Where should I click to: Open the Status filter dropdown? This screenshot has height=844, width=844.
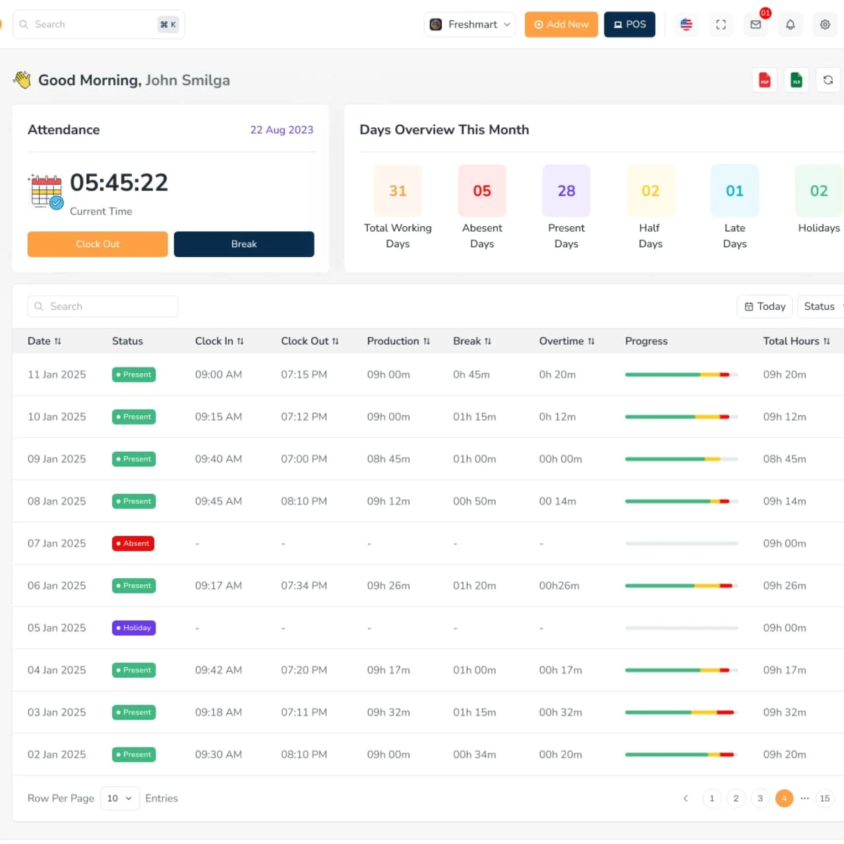[x=821, y=306]
